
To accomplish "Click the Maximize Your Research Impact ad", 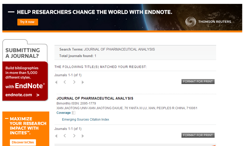I will (26, 129).
